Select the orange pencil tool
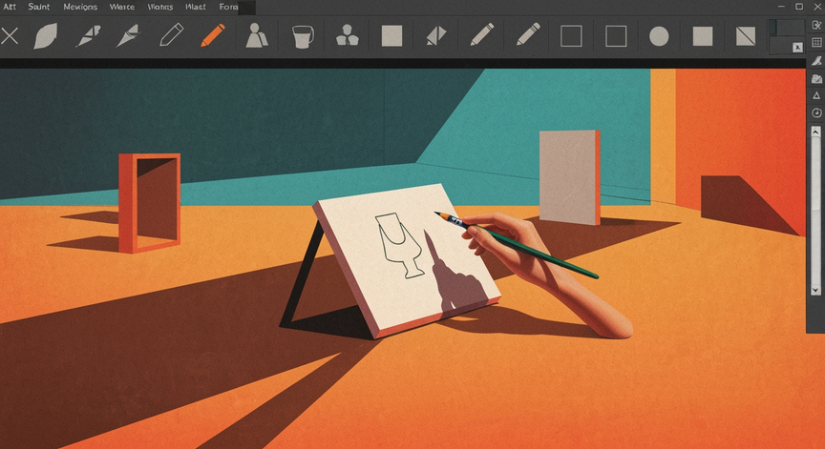The image size is (825, 449). tap(213, 35)
